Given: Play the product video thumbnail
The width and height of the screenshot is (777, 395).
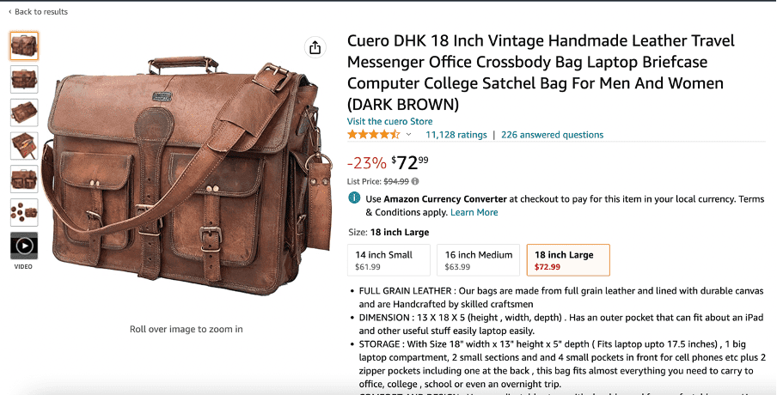Looking at the screenshot, I should pos(24,246).
